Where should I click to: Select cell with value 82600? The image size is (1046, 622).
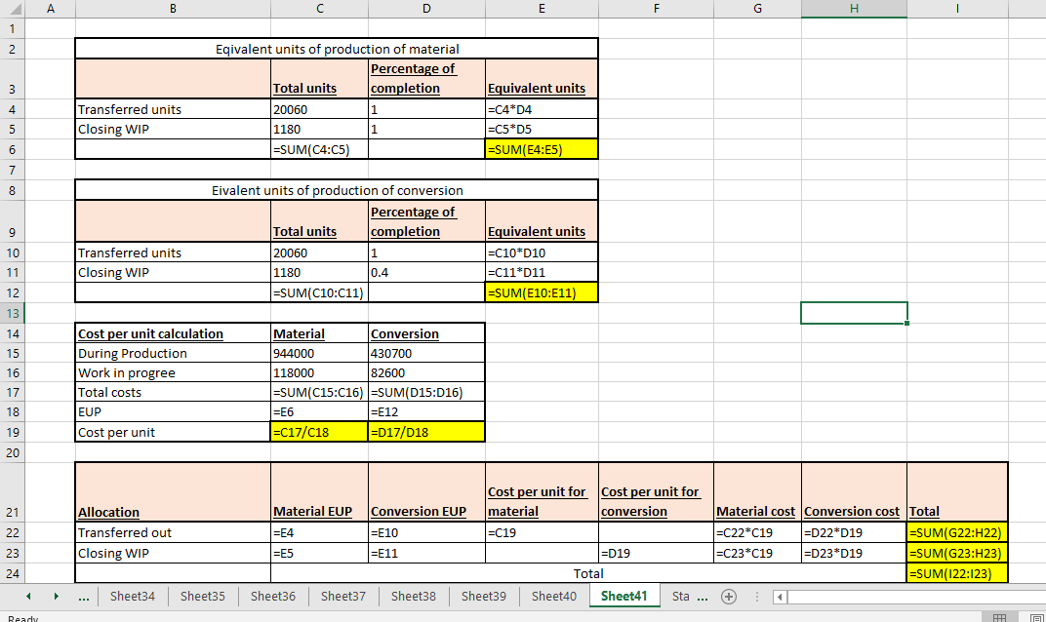(x=426, y=372)
